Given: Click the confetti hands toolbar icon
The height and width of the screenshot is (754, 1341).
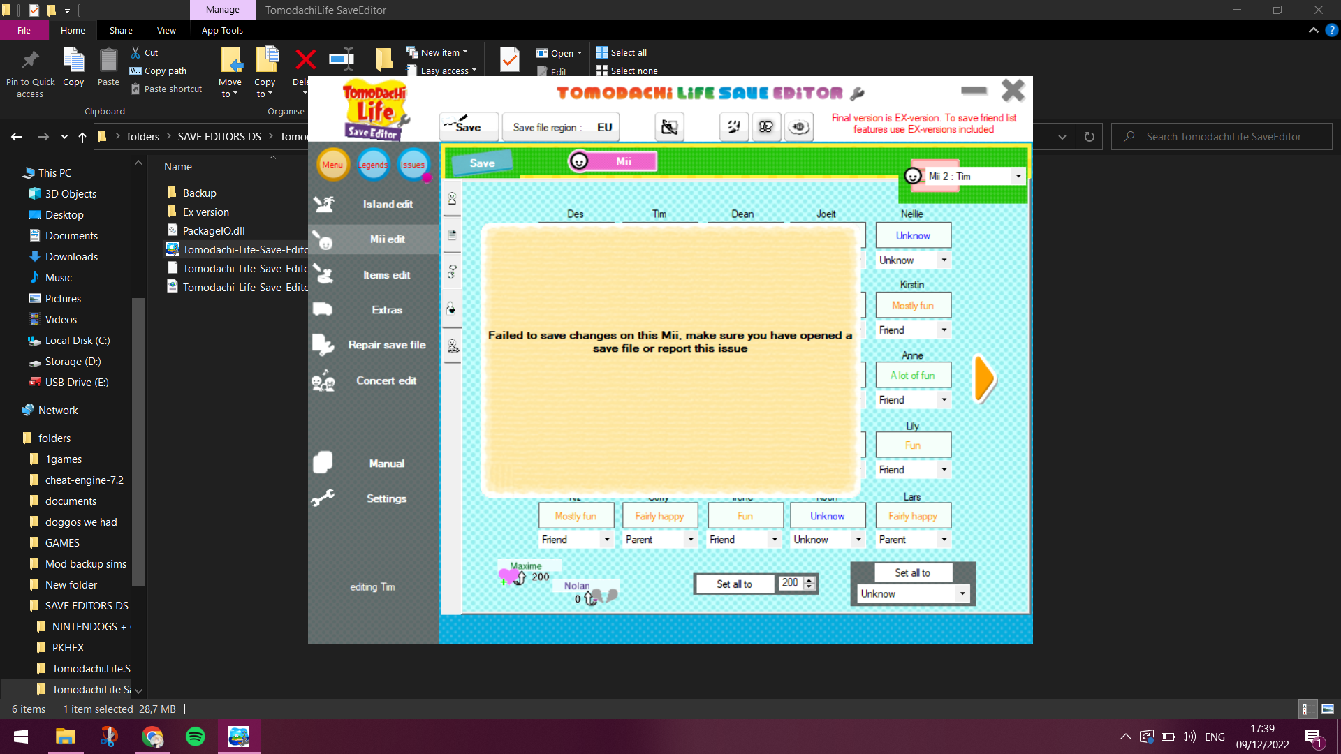Looking at the screenshot, I should click(x=733, y=127).
